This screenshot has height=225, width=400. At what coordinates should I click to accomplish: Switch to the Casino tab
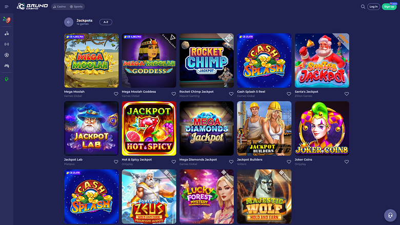coord(59,7)
